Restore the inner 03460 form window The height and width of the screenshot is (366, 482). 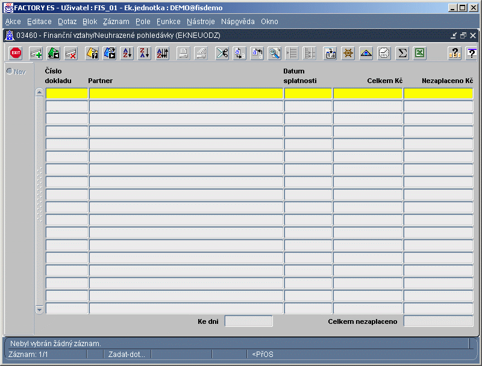coord(463,36)
